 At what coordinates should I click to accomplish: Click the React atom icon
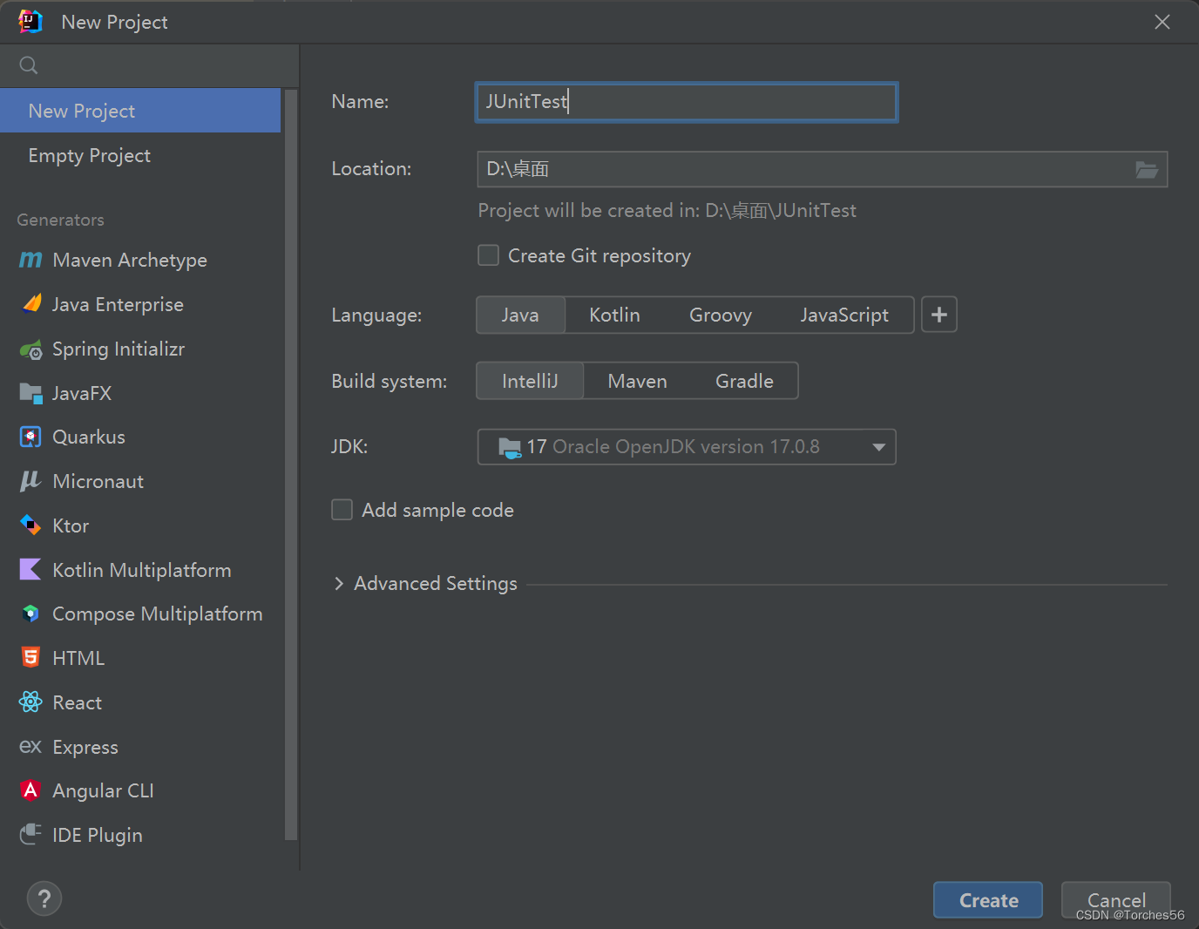30,702
